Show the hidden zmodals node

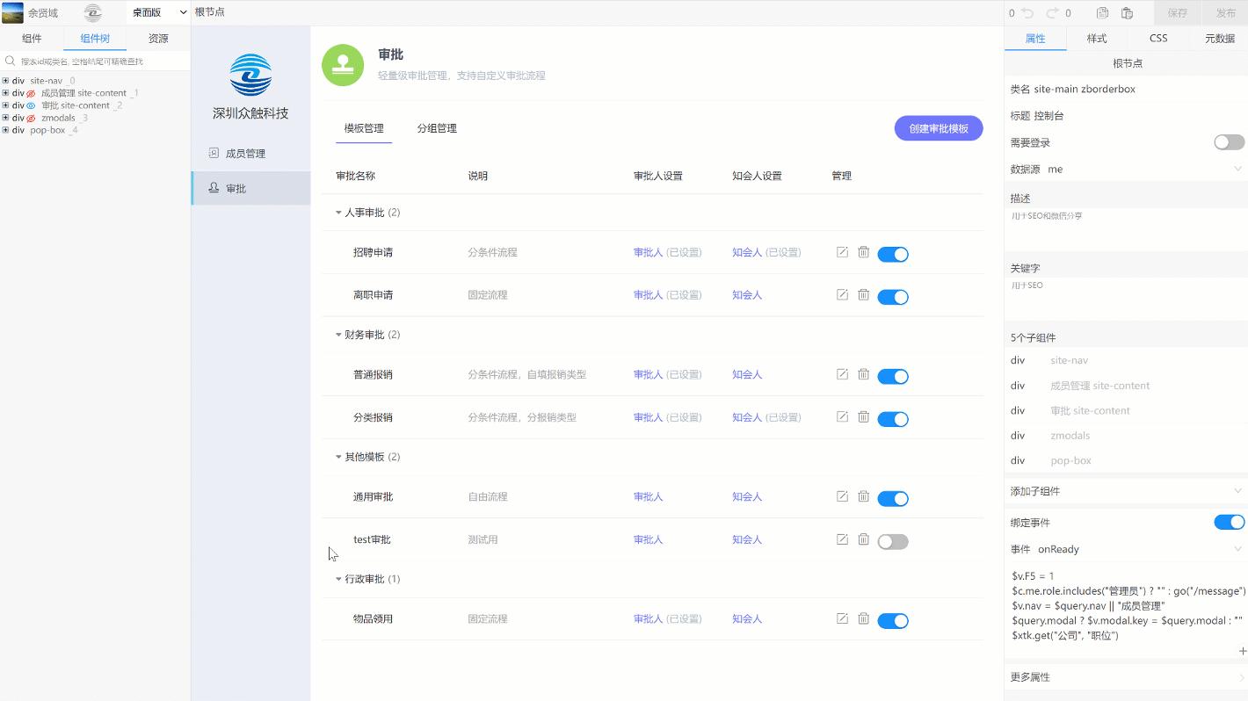coord(31,118)
